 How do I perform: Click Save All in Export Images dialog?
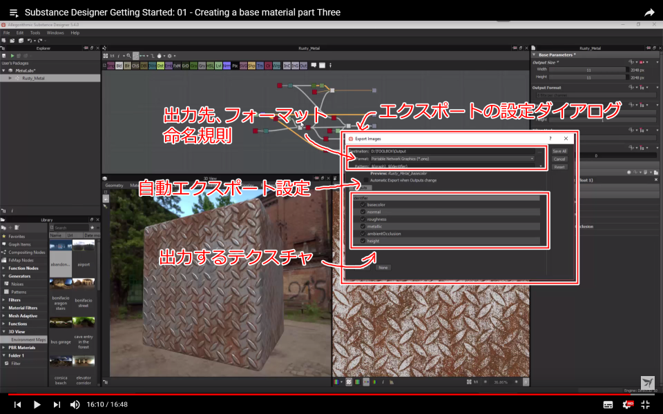(559, 151)
